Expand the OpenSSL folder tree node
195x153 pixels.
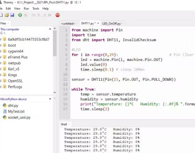[x=1, y=81]
